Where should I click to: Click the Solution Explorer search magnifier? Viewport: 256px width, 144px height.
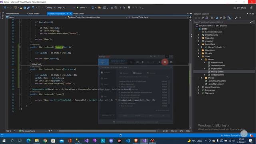pyautogui.click(x=252, y=22)
